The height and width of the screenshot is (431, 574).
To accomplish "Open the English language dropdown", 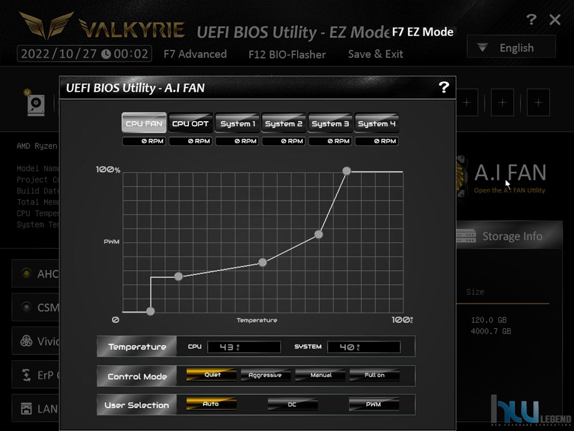I will pos(511,47).
